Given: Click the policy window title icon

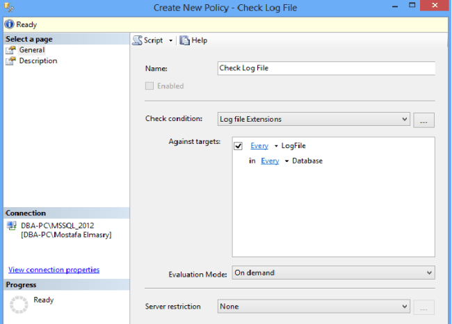Looking at the screenshot, I should click(x=9, y=7).
